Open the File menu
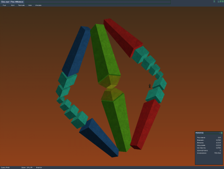224x169 pixels. click(x=4, y=5)
